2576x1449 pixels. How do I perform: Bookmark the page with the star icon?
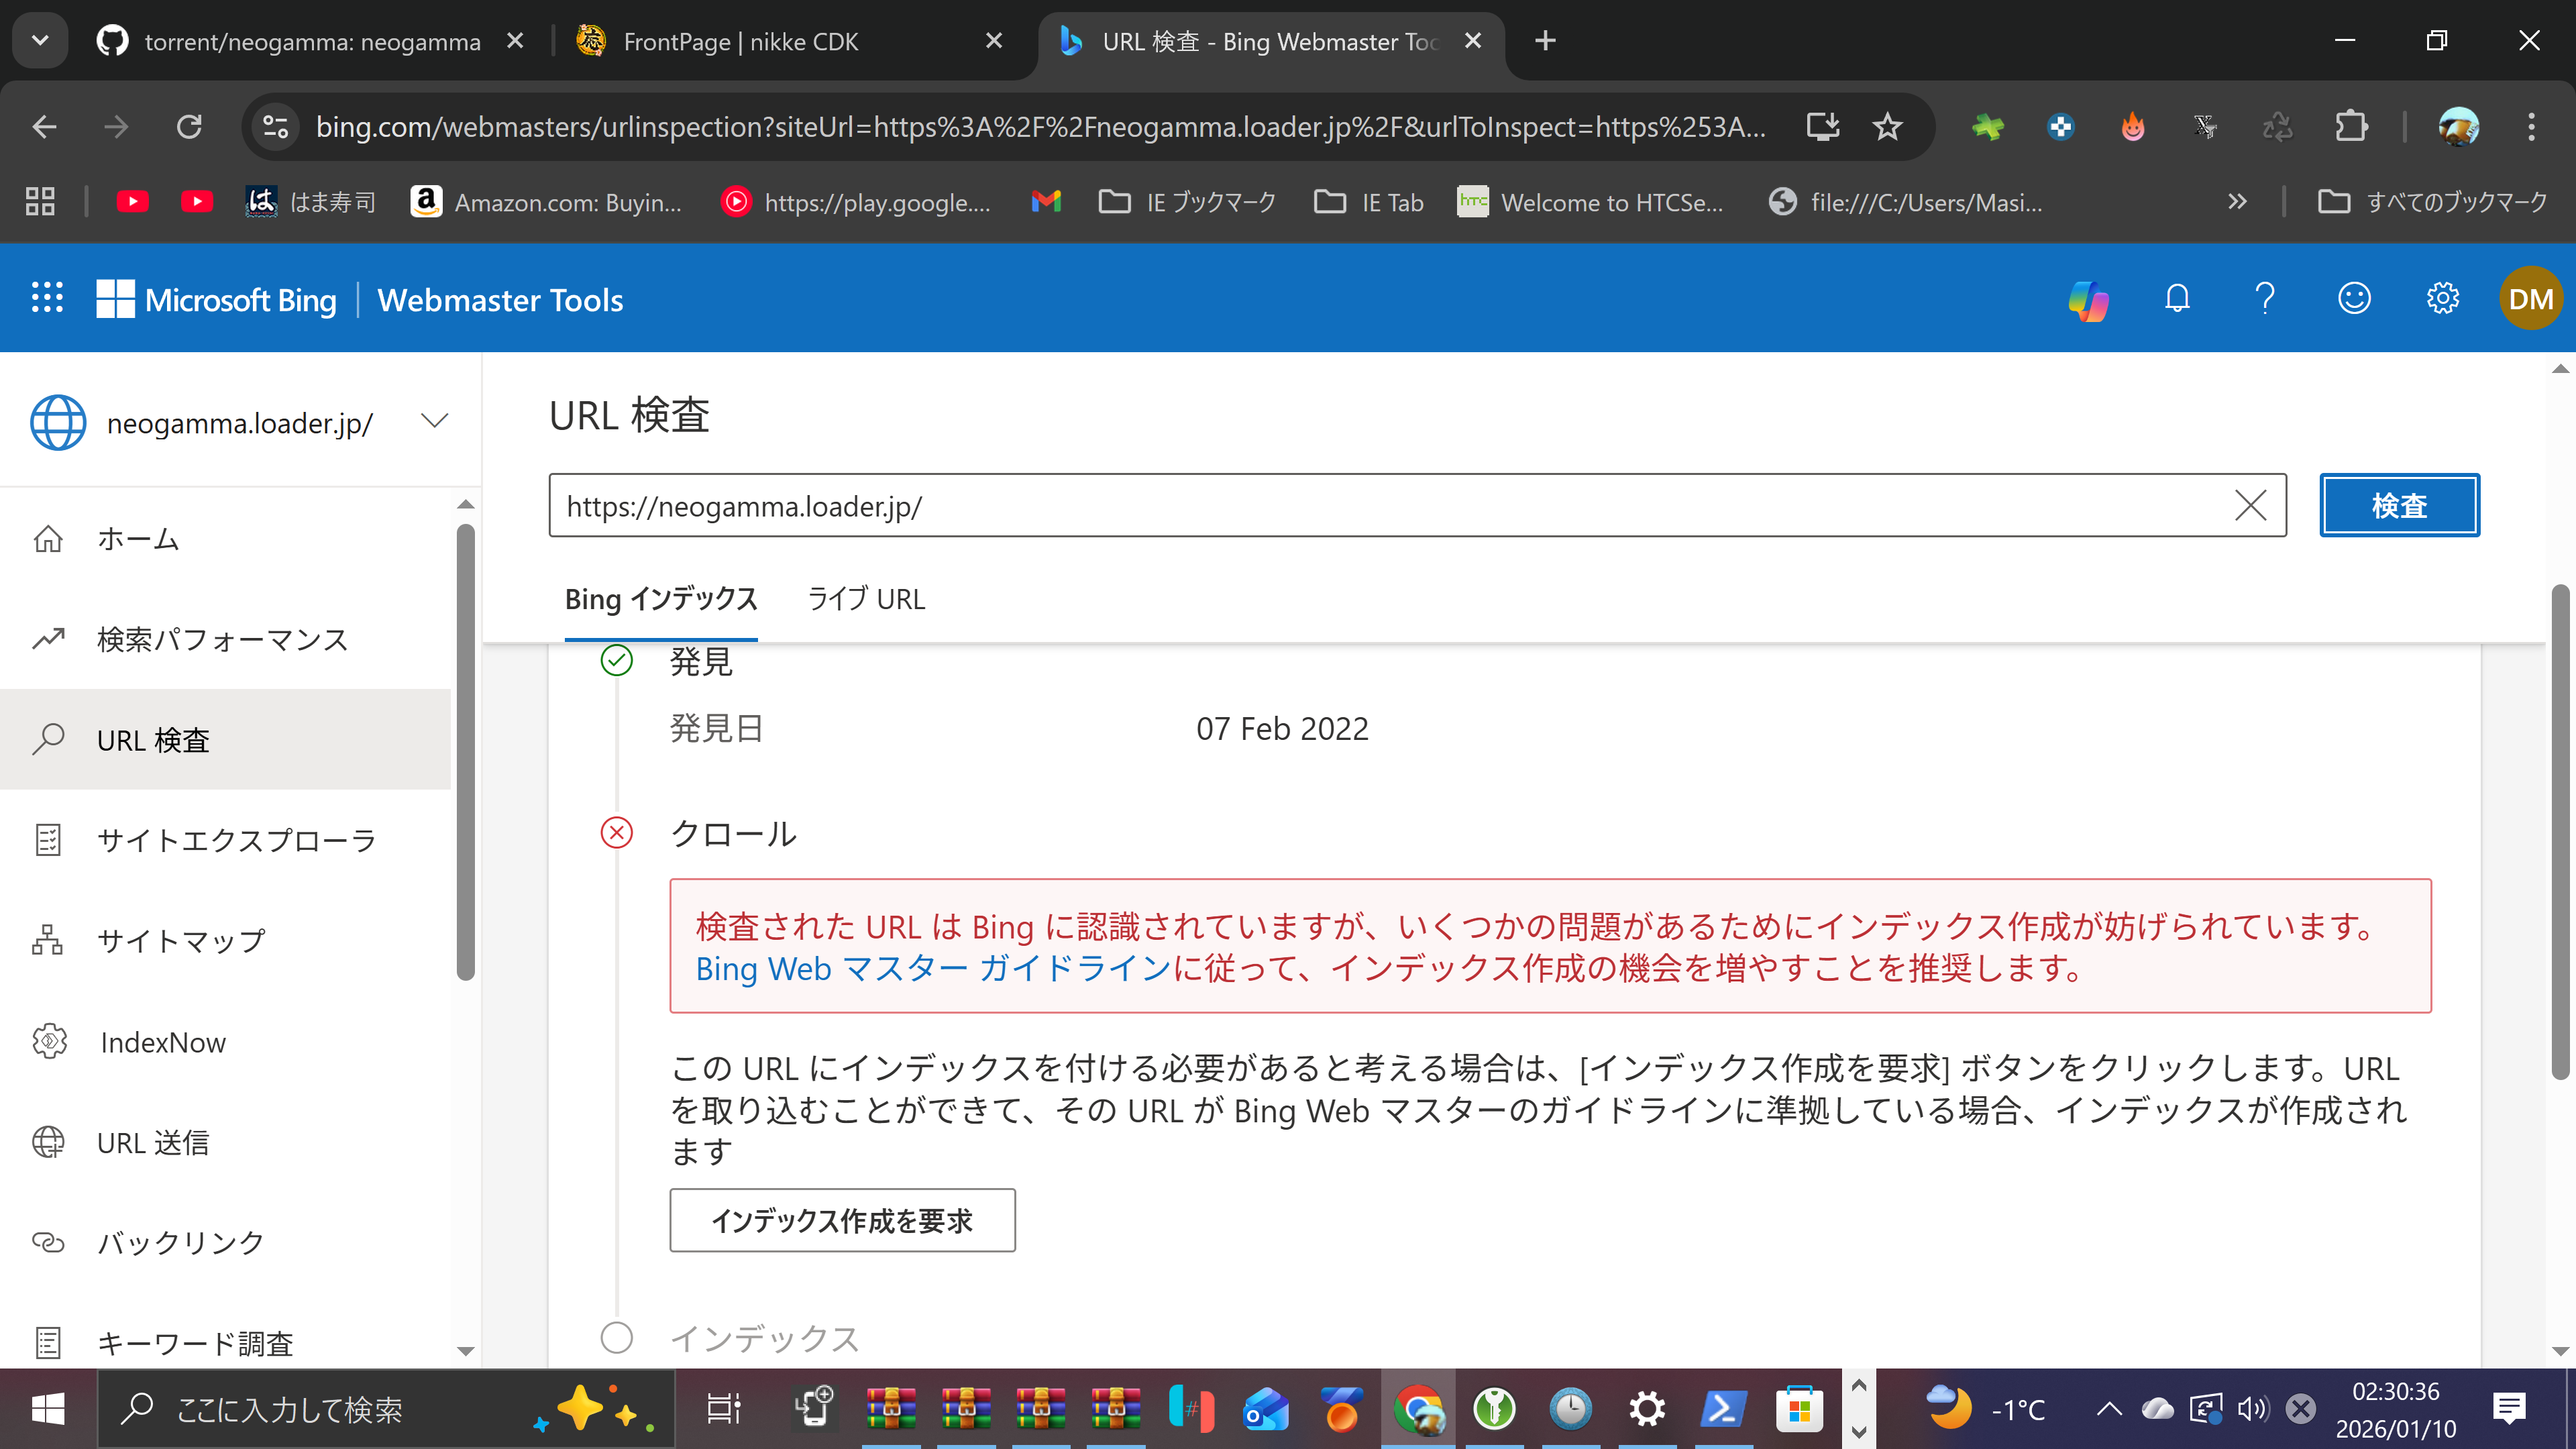[1887, 126]
